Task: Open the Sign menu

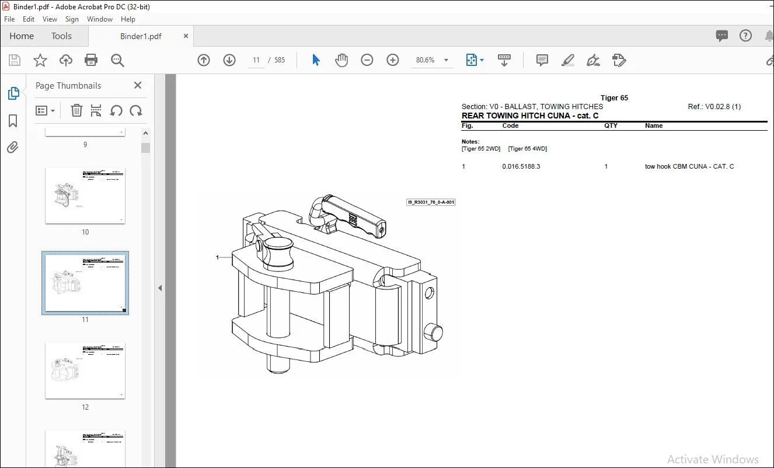Action: click(72, 19)
